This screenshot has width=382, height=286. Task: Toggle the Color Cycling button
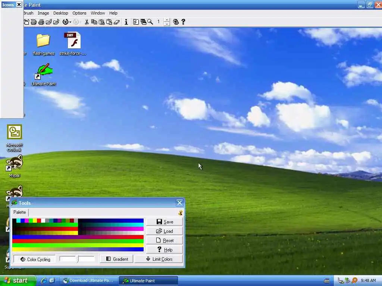click(x=34, y=259)
